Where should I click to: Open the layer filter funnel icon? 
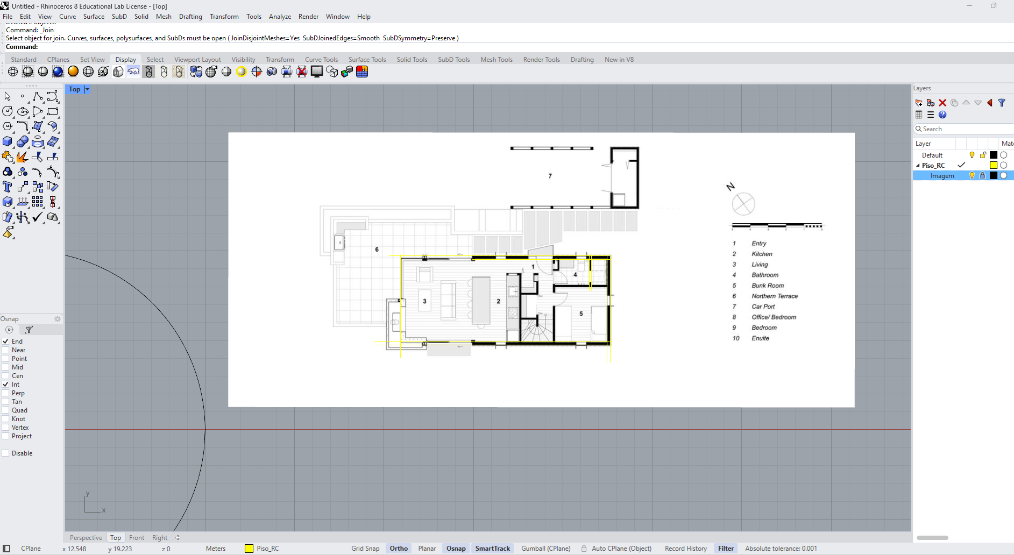(x=1002, y=103)
